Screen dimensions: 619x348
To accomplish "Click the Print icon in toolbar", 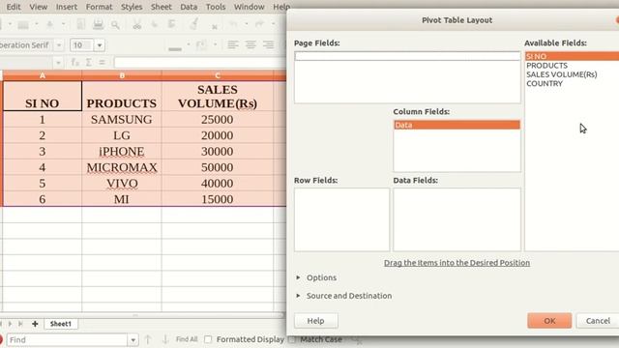I will (98, 24).
